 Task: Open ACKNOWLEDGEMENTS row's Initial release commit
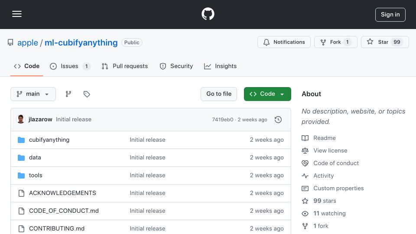tap(147, 193)
